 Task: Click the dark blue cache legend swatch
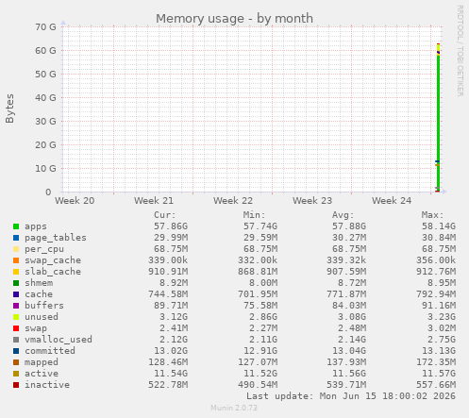point(16,294)
